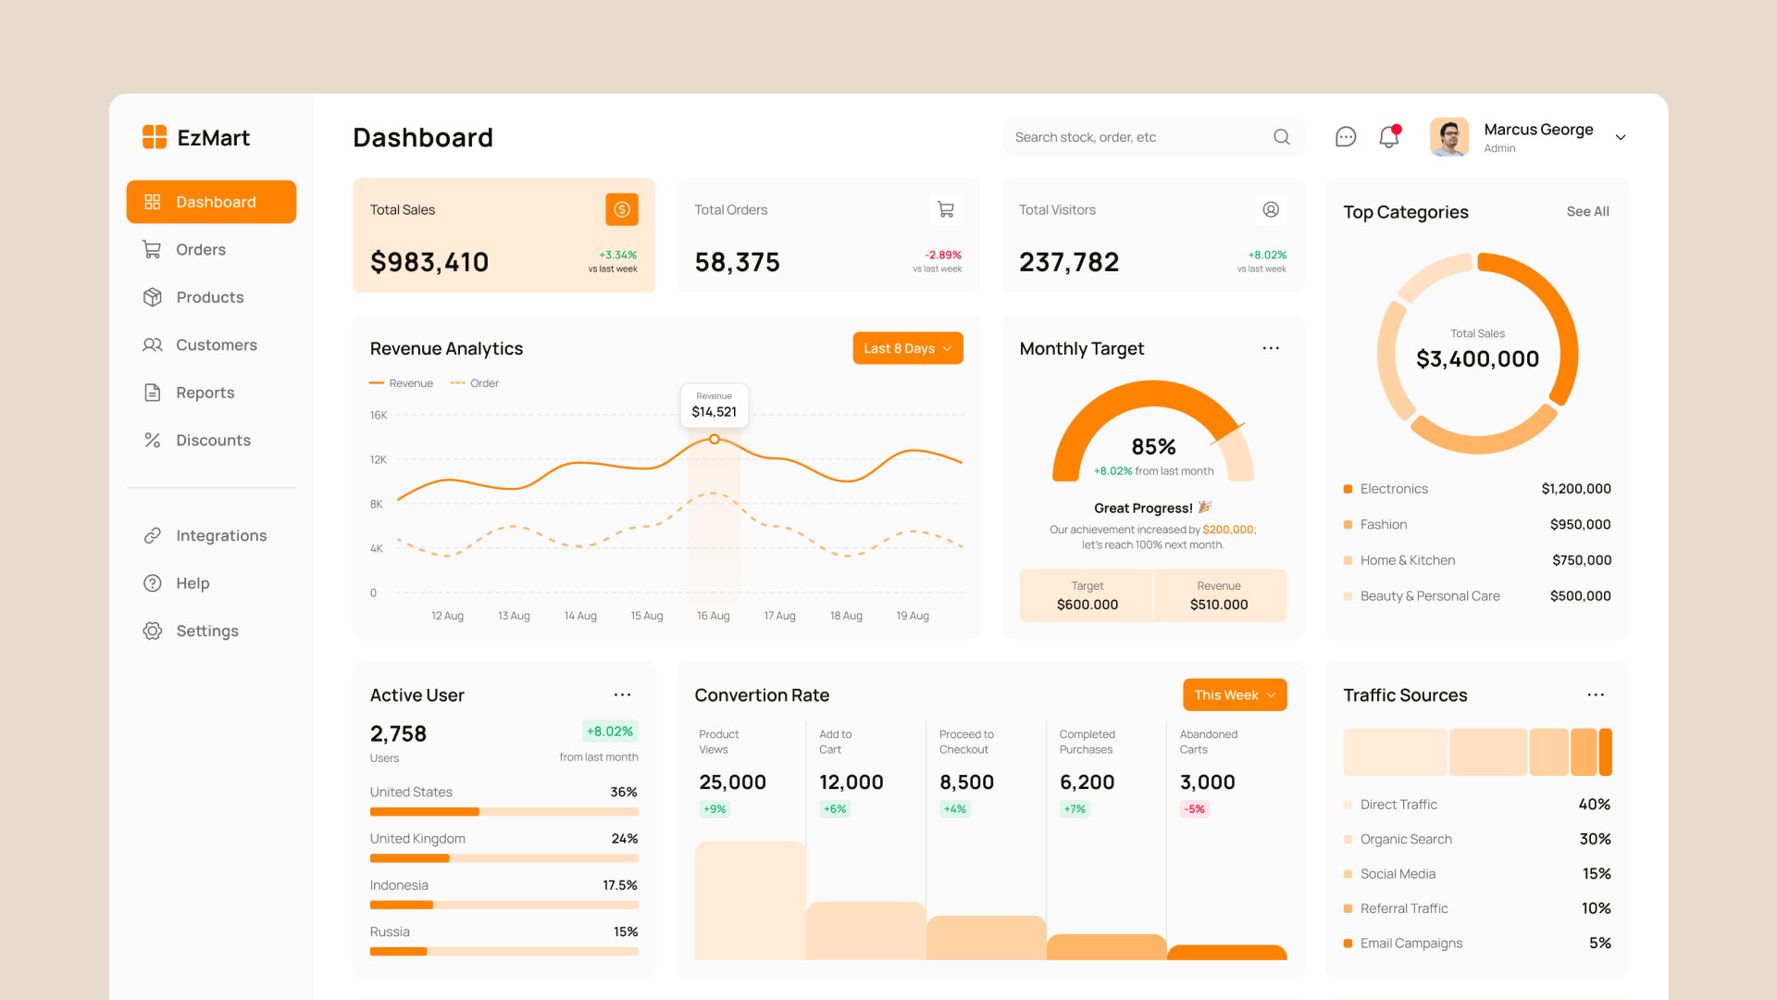Select the Discounts percentage icon
1777x1000 pixels.
(x=153, y=440)
